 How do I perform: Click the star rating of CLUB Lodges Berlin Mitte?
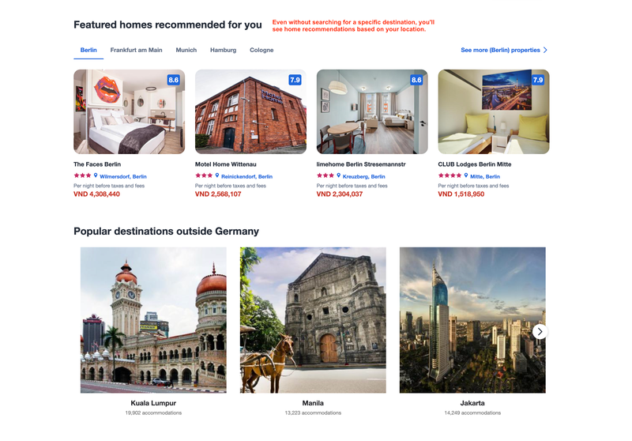click(450, 175)
